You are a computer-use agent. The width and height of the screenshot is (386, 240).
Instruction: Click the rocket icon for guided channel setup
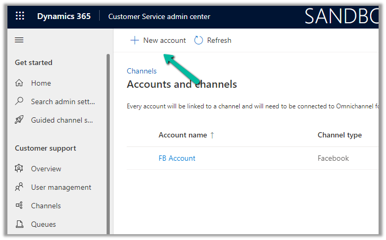(x=20, y=120)
